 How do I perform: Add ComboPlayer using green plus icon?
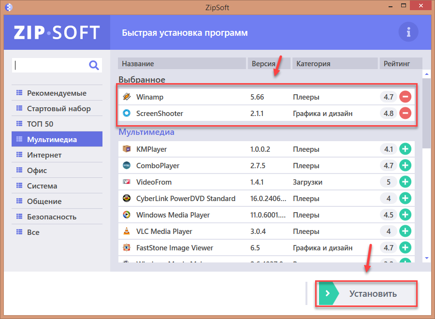point(405,166)
